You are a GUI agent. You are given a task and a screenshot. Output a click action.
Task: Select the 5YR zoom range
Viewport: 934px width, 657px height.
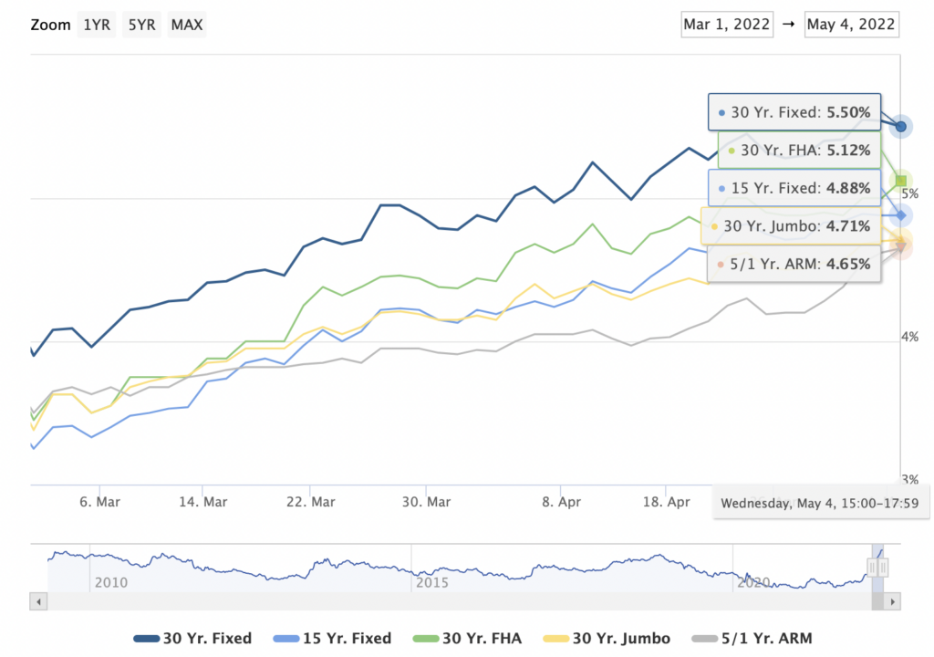(141, 25)
